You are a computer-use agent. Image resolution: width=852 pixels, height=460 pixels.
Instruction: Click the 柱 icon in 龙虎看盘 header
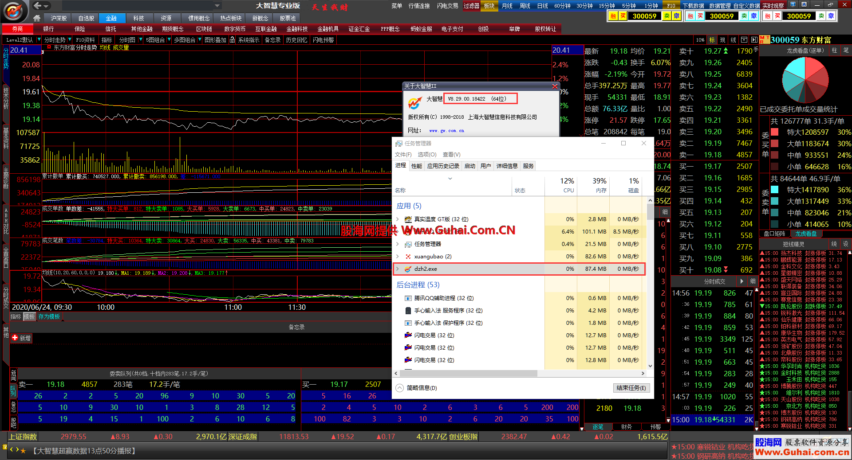(834, 51)
